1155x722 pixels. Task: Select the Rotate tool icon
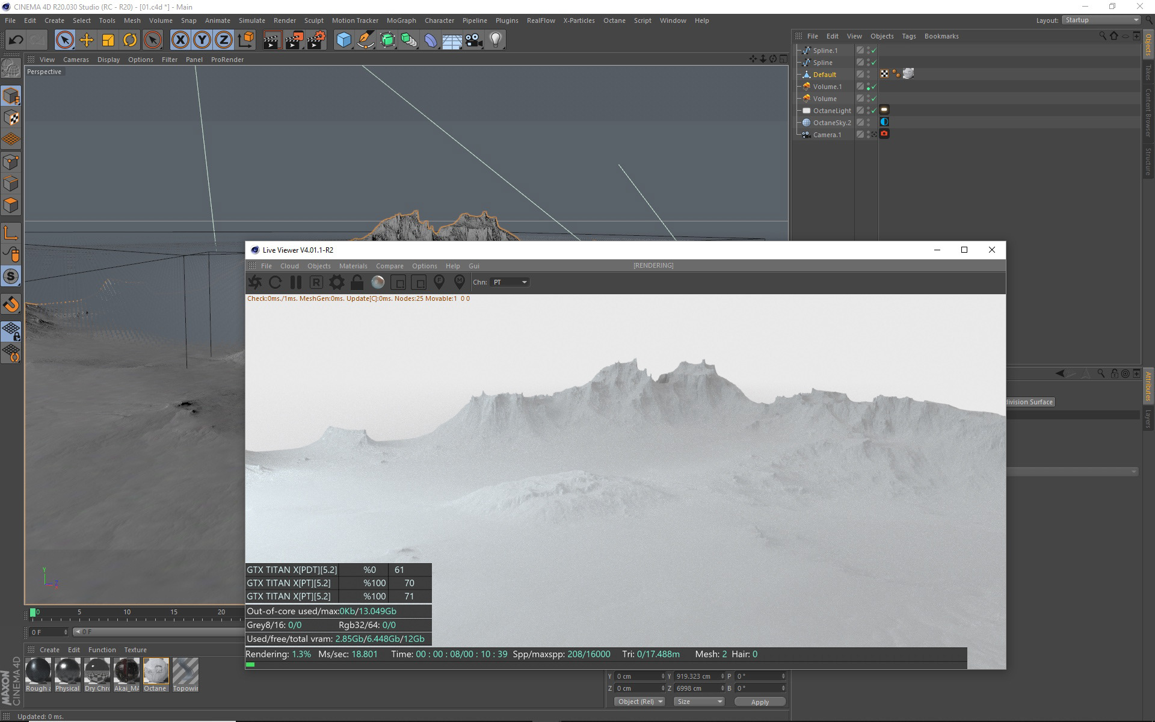[129, 40]
